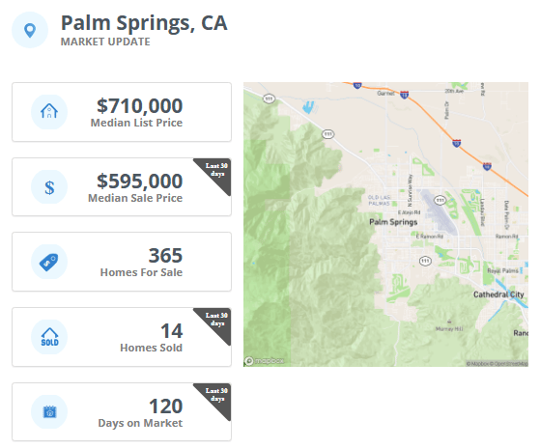Click the Interstate 10 shield near Garnet
540x448 pixels.
[x=405, y=95]
